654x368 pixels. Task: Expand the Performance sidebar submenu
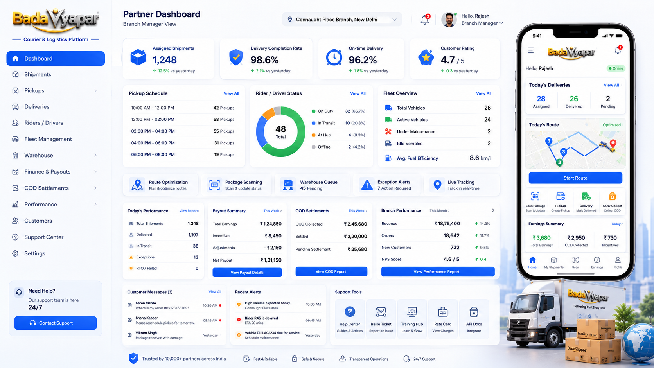pyautogui.click(x=95, y=205)
